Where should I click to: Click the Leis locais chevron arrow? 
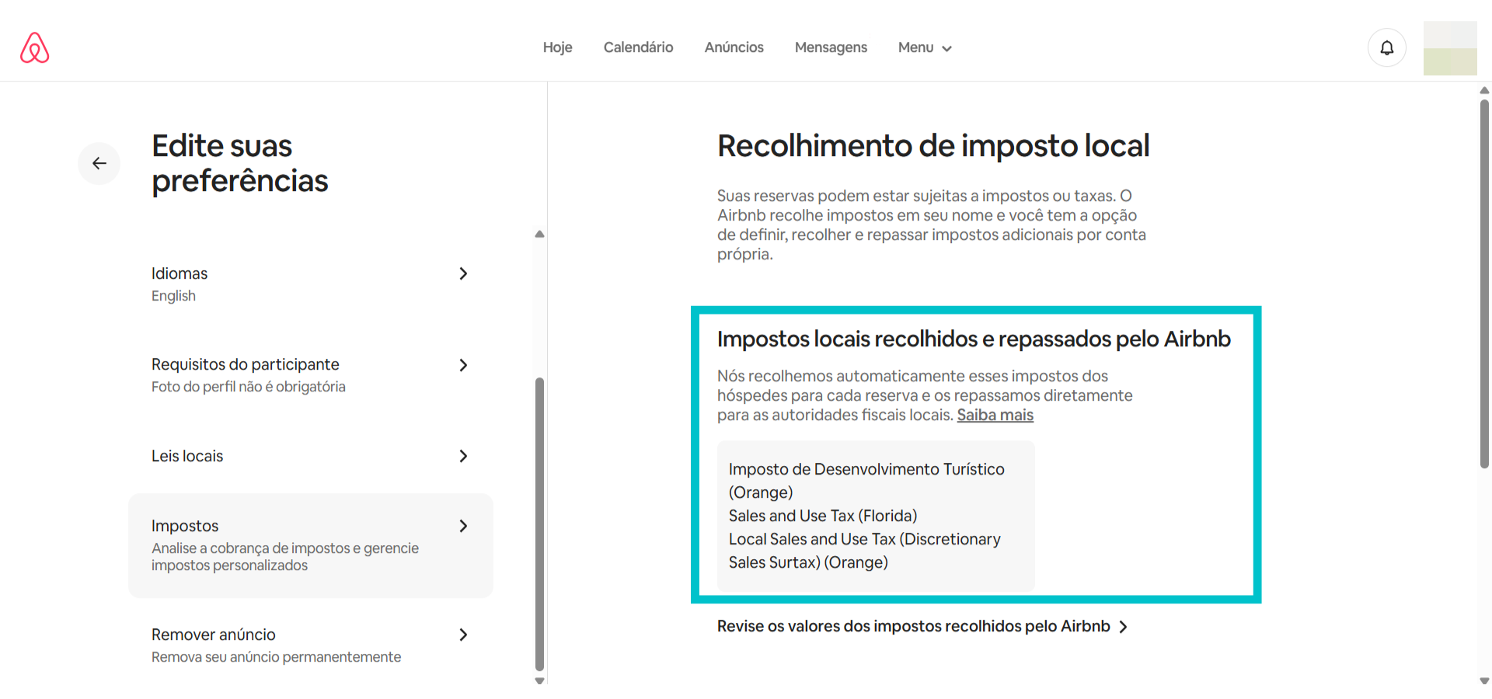pyautogui.click(x=463, y=457)
